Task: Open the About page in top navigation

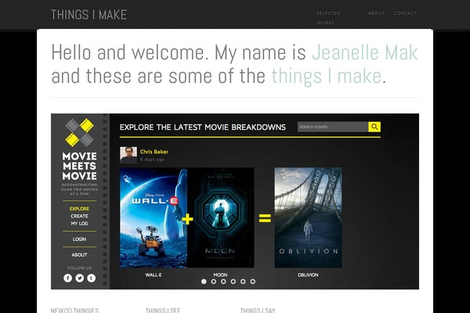Action: pos(376,13)
